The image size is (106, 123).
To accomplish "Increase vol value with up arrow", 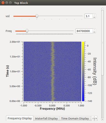I will coord(94,15).
